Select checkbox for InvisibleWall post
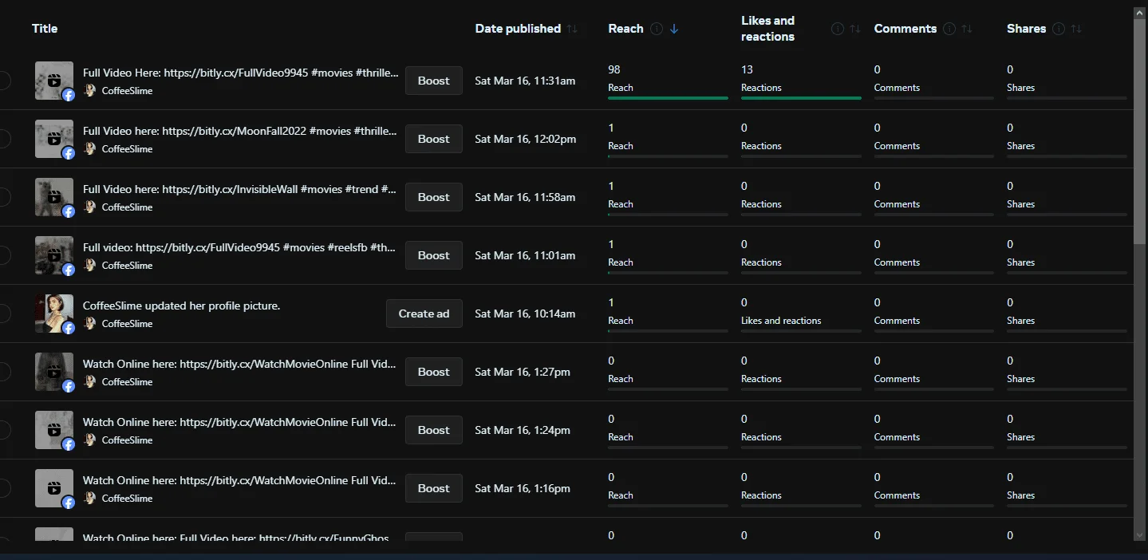 tap(2, 197)
